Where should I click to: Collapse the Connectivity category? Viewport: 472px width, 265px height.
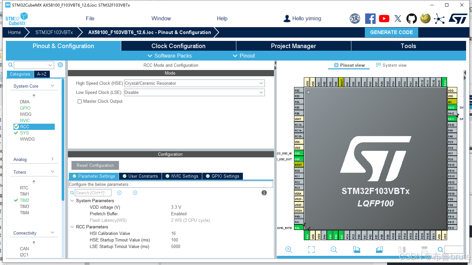pyautogui.click(x=52, y=233)
